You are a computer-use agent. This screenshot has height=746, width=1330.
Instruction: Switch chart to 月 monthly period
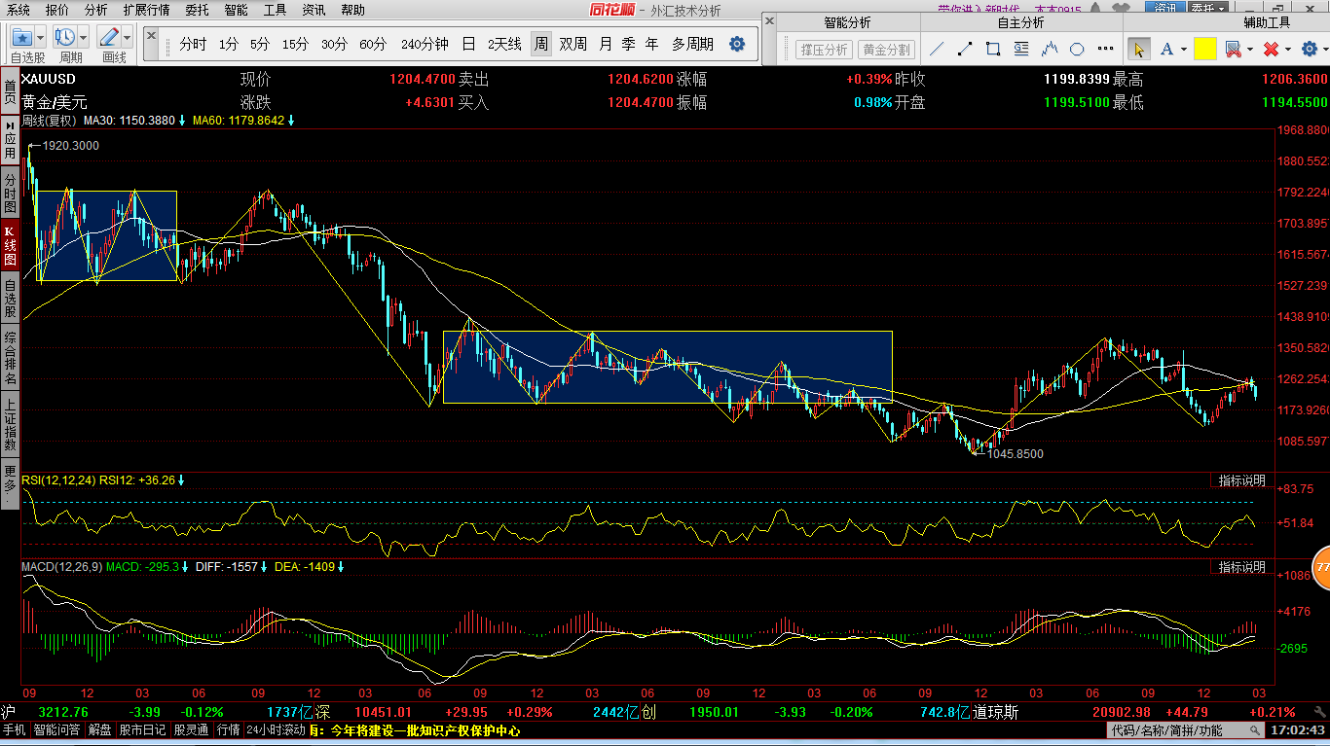pos(606,44)
